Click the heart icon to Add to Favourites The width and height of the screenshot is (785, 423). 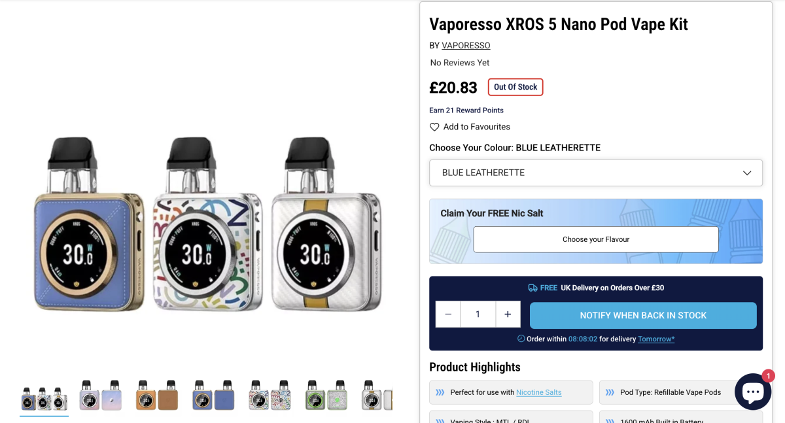(433, 127)
